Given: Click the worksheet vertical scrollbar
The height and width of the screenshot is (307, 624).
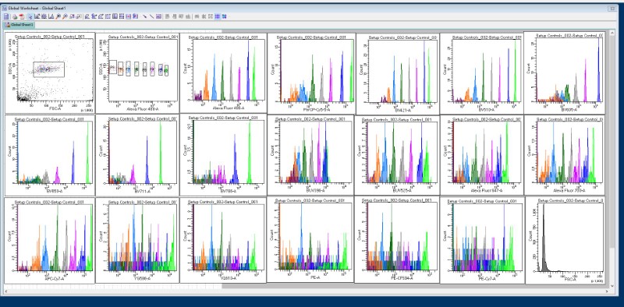Looking at the screenshot, I should (612, 158).
